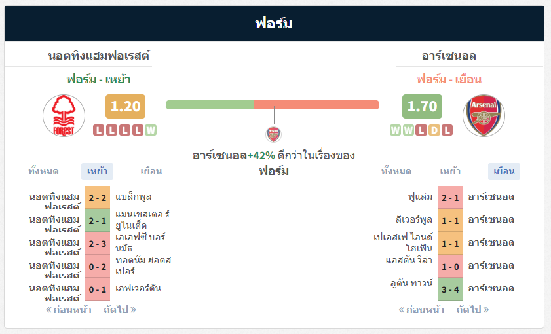Open the 2 - 1 result versus Manchester United

click(x=98, y=221)
